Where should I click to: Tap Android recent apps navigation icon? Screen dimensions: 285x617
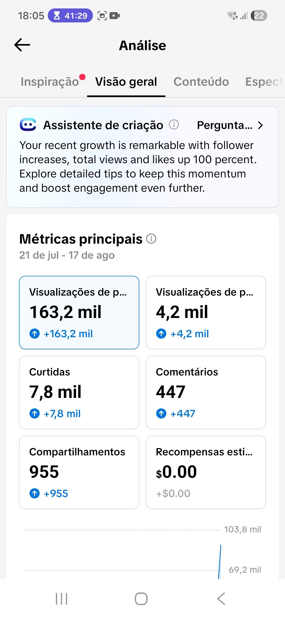click(x=61, y=599)
